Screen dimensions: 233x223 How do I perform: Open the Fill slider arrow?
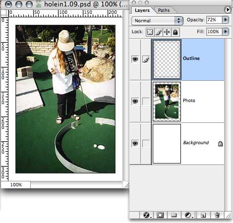(226, 31)
